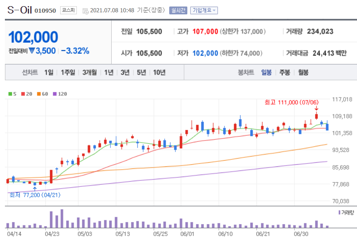
Task: Click the change amount 3,500
Action: (x=46, y=51)
